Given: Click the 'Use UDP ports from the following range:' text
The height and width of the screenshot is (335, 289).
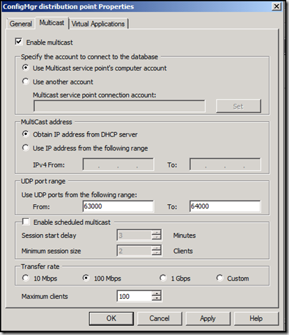Looking at the screenshot, I should coord(79,195).
